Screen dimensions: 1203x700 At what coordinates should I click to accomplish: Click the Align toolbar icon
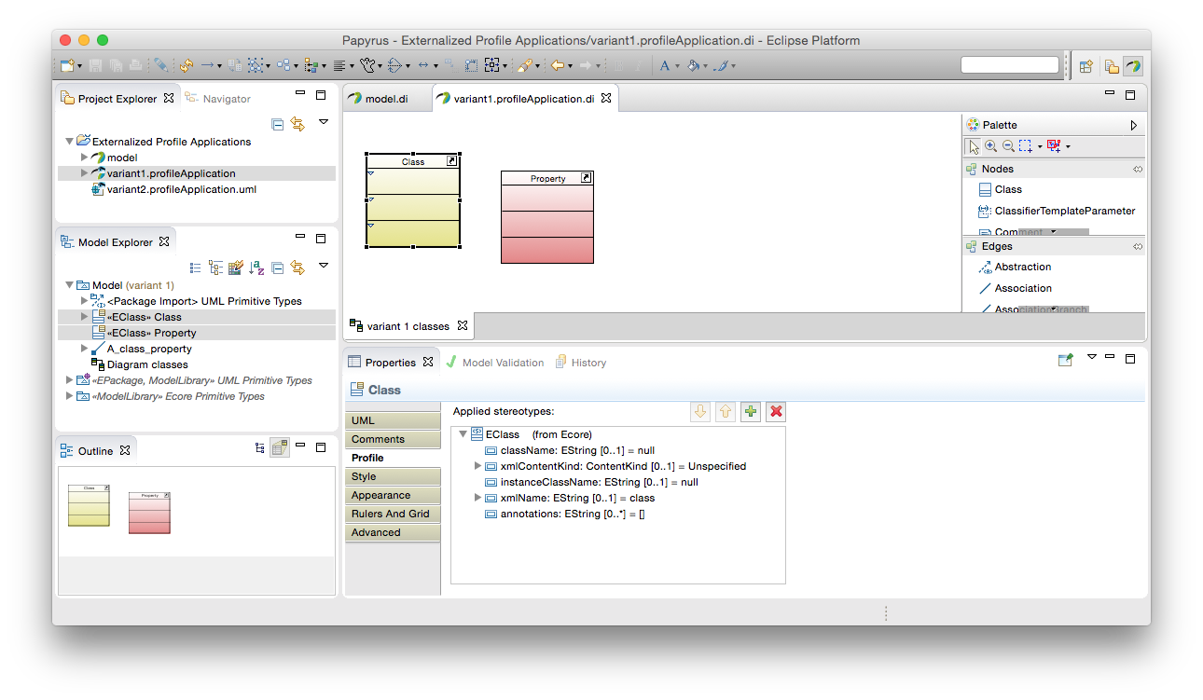[310, 66]
